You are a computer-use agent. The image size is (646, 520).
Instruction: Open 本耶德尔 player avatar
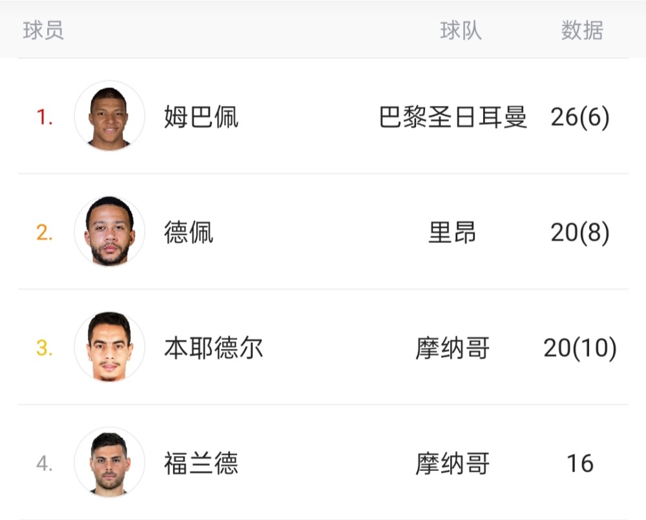(109, 346)
